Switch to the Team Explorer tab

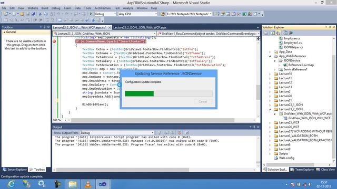coord(302,170)
